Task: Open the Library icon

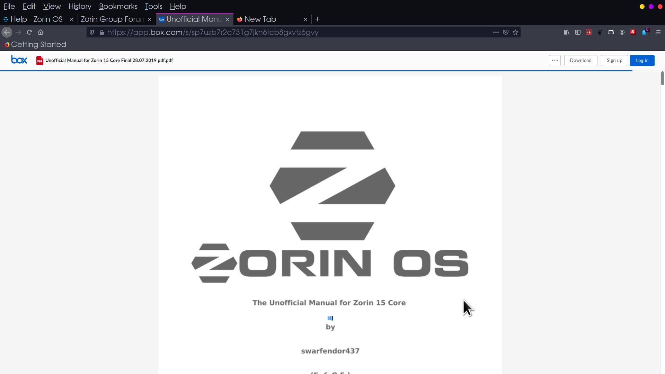Action: (567, 32)
